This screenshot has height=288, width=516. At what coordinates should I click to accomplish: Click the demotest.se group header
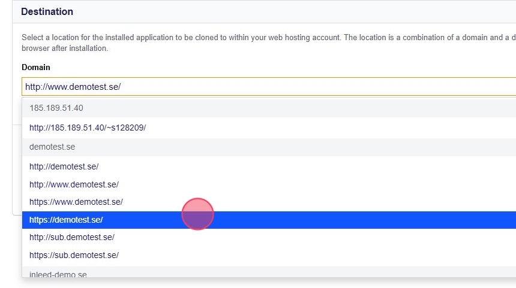click(x=52, y=147)
